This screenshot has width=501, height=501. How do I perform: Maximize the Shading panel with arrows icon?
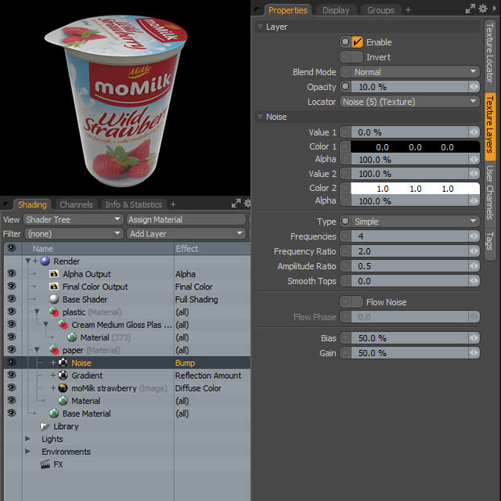click(236, 204)
